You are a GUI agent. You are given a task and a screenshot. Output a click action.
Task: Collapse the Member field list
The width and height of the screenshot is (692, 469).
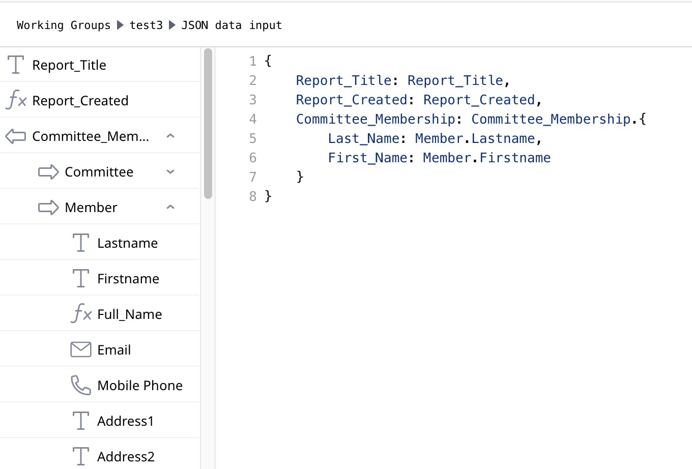pyautogui.click(x=171, y=208)
